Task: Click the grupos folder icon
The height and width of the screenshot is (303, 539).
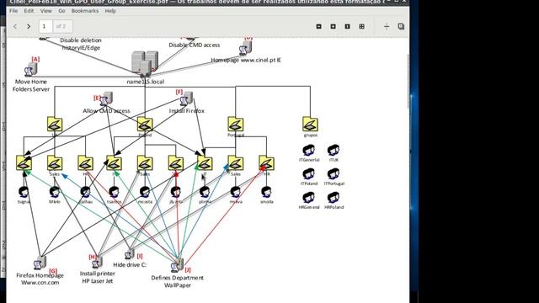Action: (311, 124)
